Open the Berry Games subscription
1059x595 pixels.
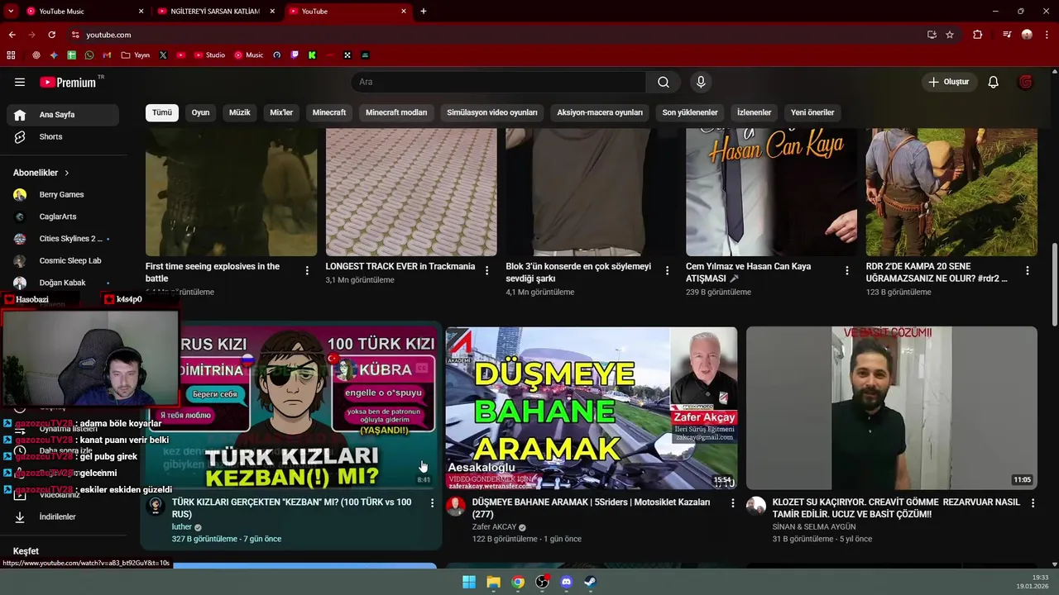[x=63, y=194]
